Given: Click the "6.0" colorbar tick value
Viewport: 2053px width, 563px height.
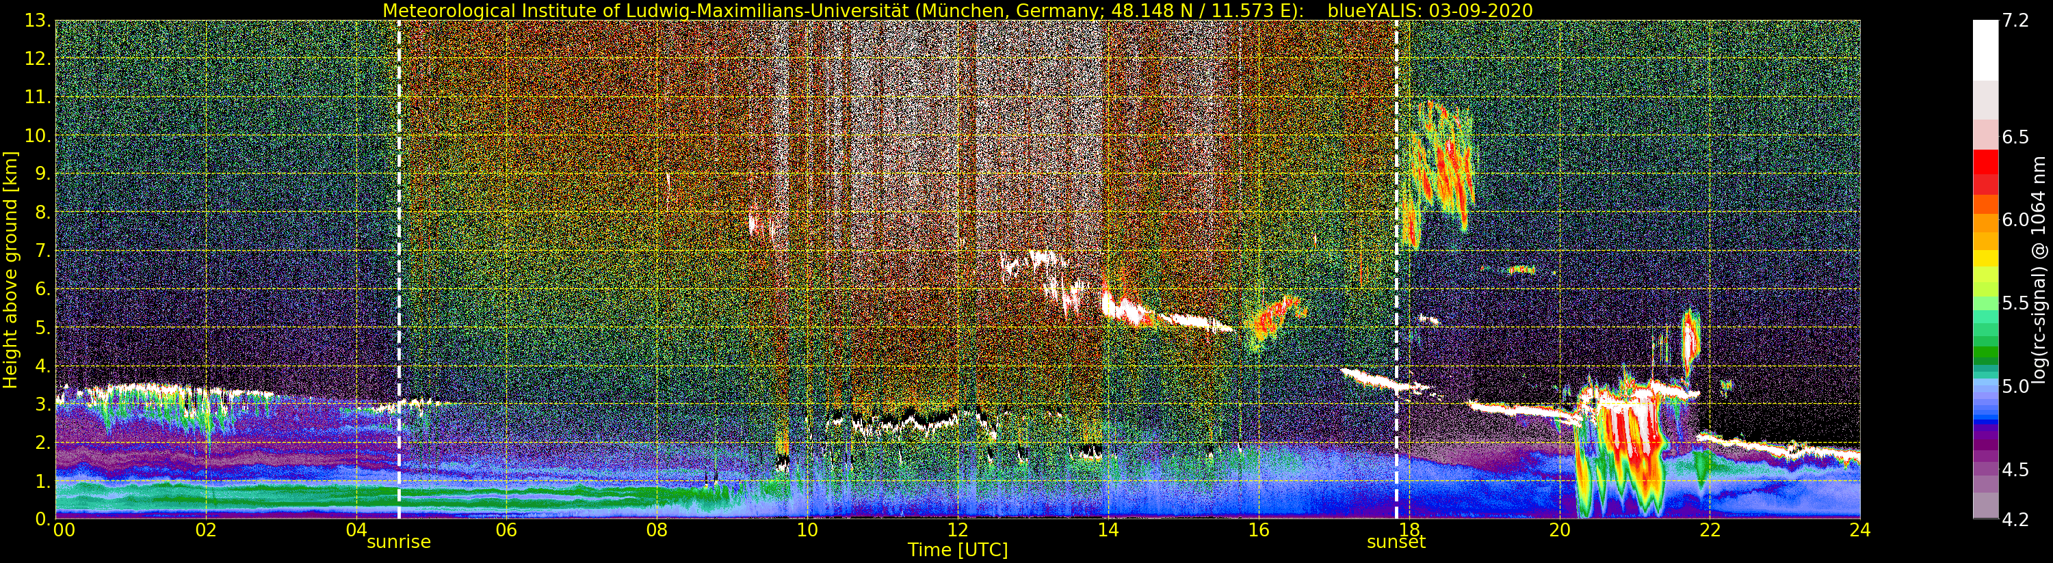Looking at the screenshot, I should click(2015, 220).
